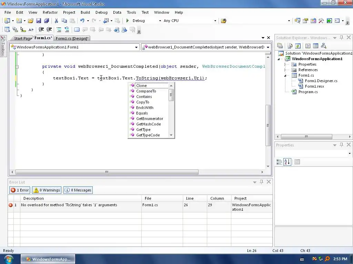The image size is (353, 264).
Task: Switch to the Start Page tab
Action: coord(22,38)
